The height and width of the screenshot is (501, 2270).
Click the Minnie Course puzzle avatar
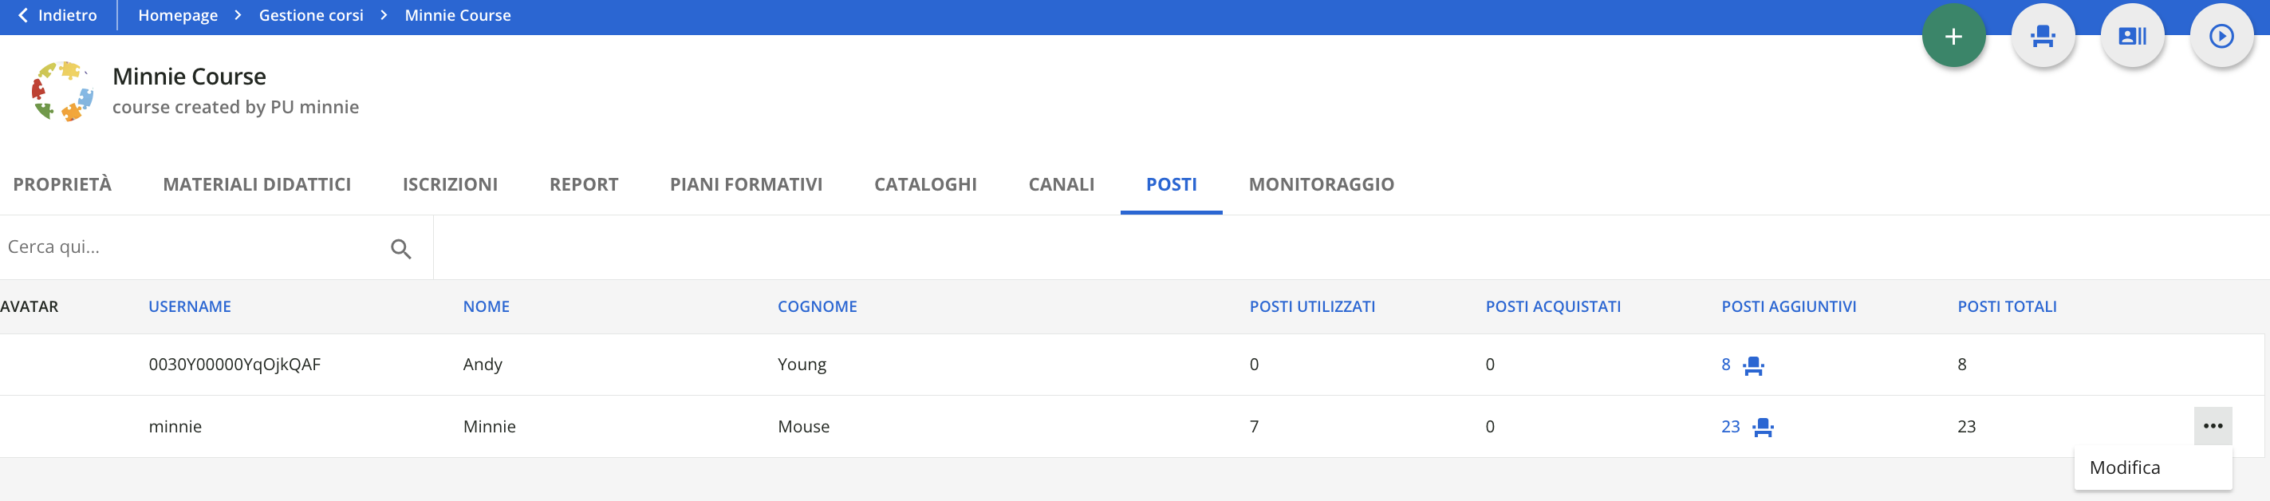tap(61, 93)
